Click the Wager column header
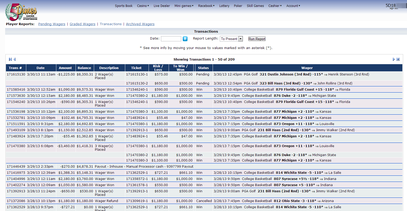 tap(307, 68)
